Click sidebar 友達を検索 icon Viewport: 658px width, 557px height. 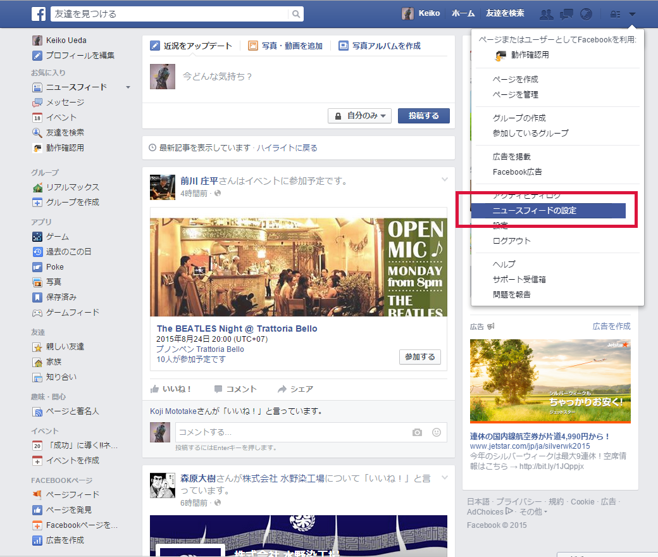(x=37, y=133)
